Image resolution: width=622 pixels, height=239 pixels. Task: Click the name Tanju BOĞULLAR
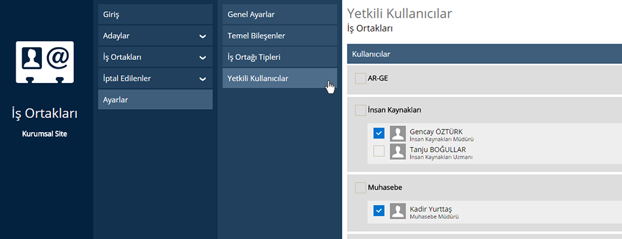pos(437,150)
